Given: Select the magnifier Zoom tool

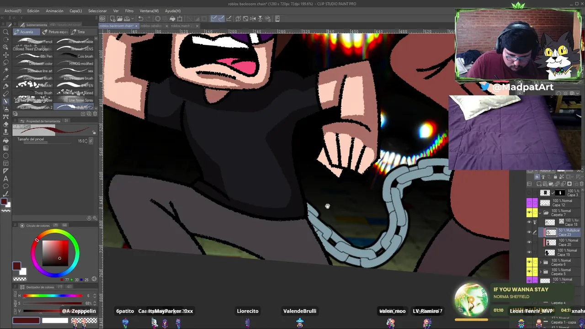Looking at the screenshot, I should pos(6,32).
